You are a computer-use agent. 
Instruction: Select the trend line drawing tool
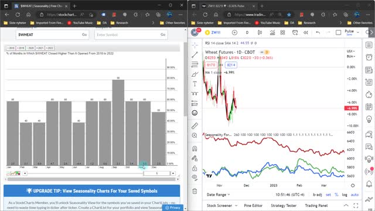coord(195,55)
